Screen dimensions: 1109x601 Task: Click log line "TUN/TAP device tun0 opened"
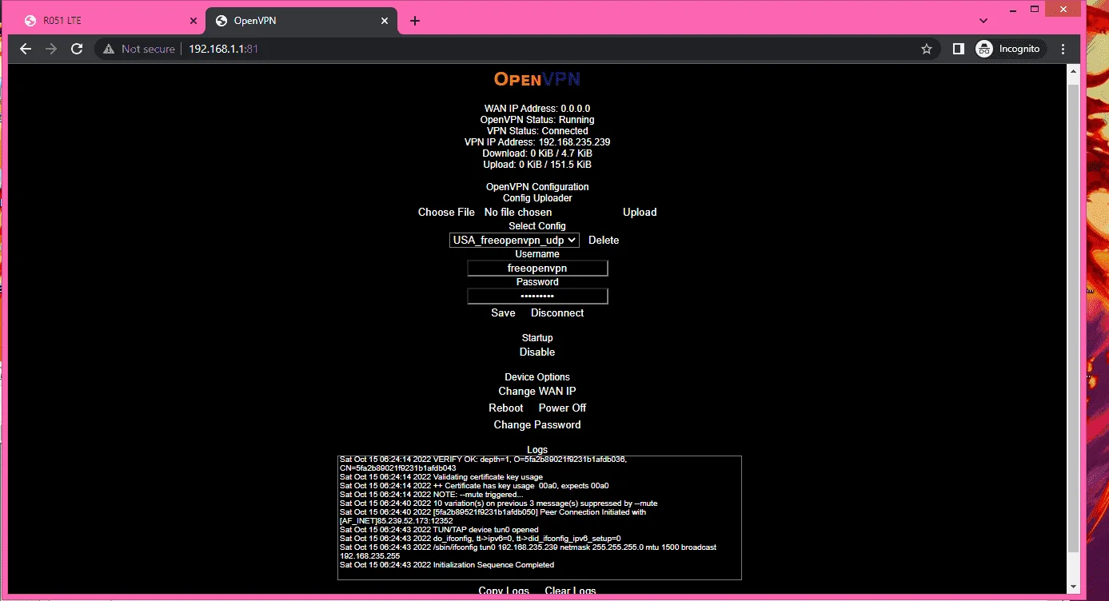439,530
